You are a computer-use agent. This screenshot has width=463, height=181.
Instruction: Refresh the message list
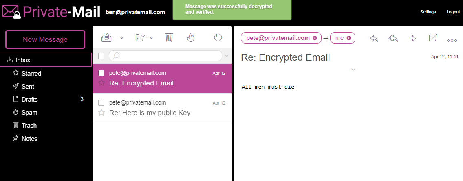[x=218, y=38]
